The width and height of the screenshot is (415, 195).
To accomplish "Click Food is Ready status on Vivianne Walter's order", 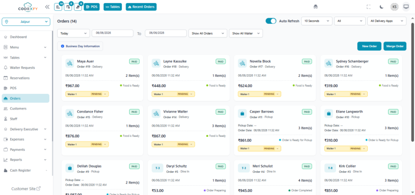I will pos(216,136).
